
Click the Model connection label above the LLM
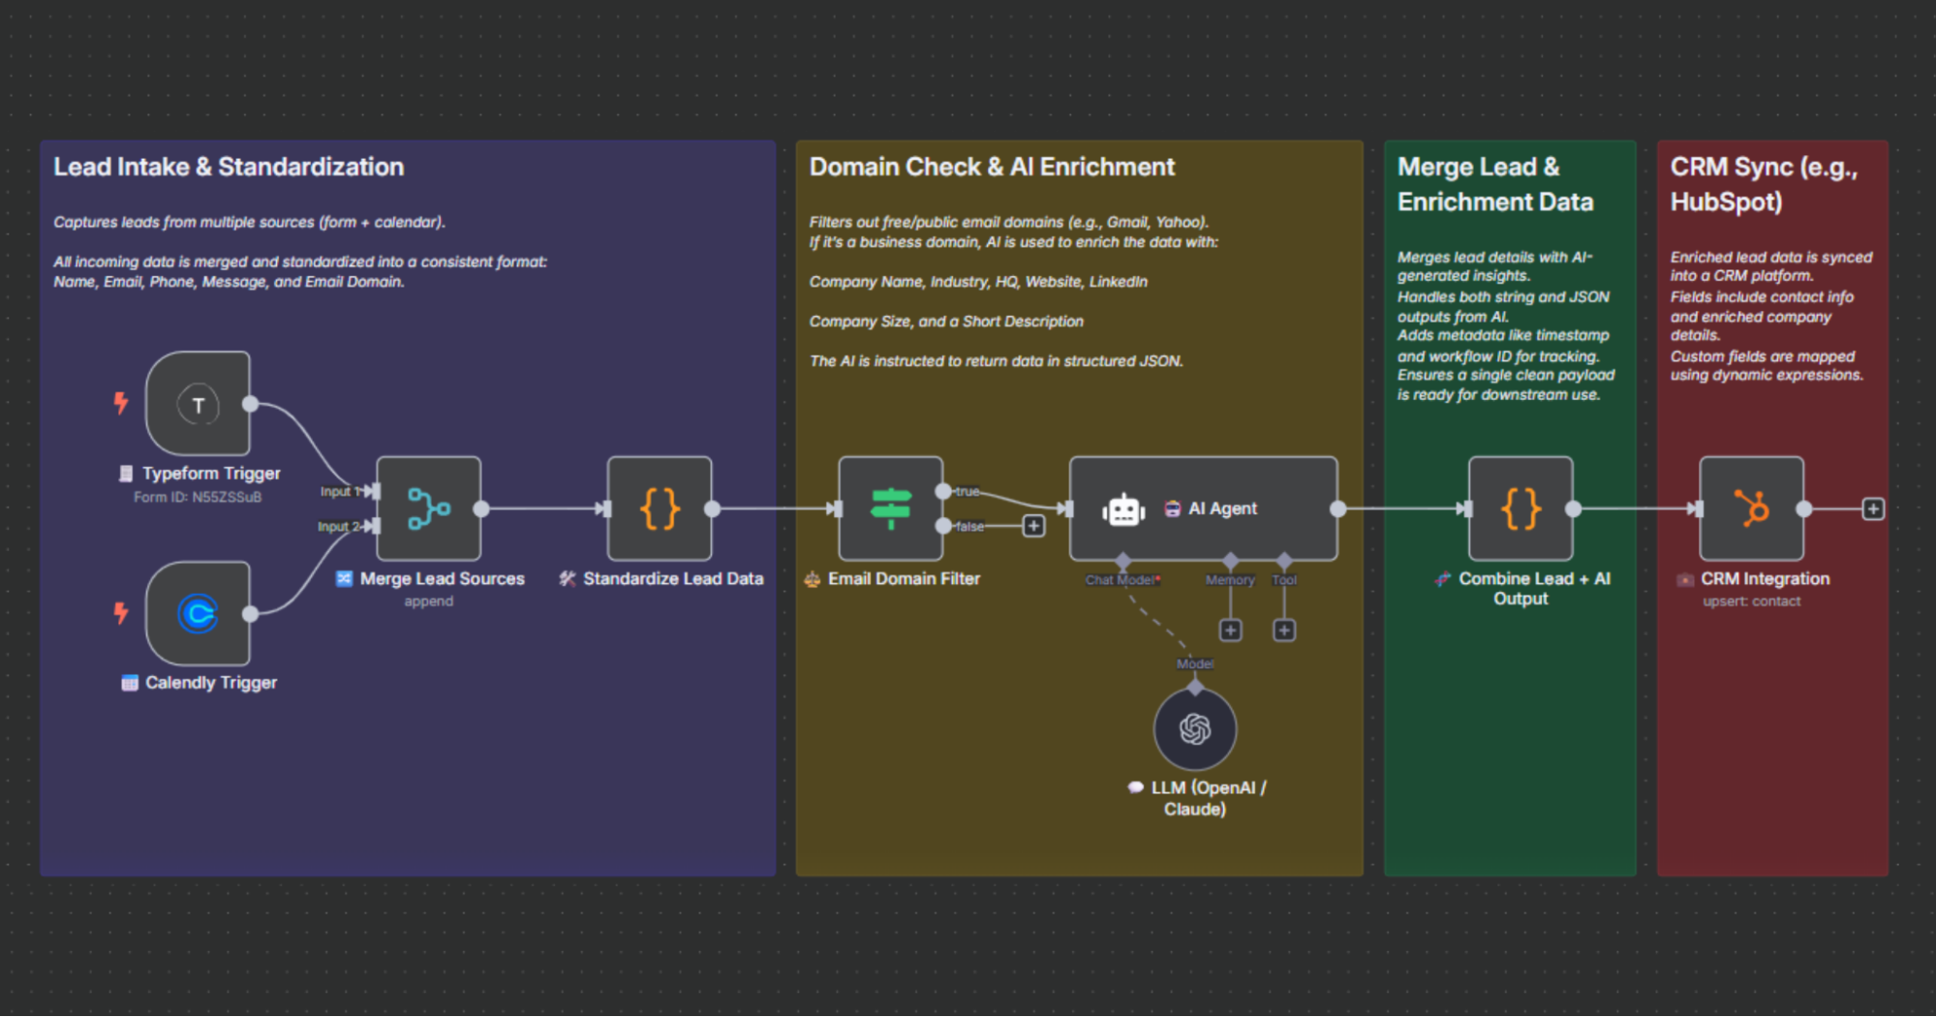coord(1193,663)
